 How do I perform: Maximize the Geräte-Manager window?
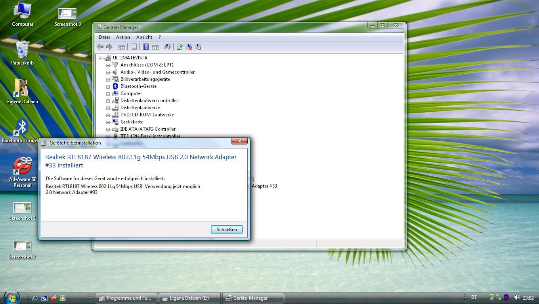pos(382,25)
